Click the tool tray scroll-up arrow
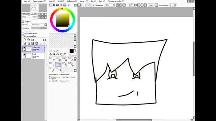The image size is (216, 121). (x=75, y=58)
